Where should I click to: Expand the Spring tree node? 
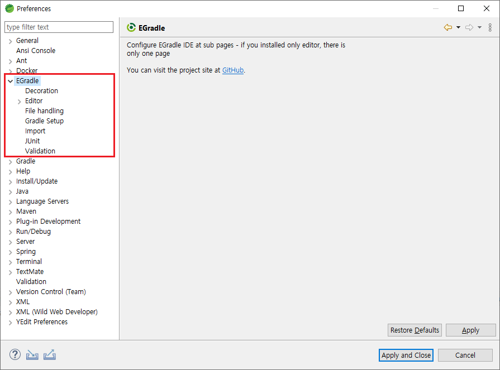10,252
